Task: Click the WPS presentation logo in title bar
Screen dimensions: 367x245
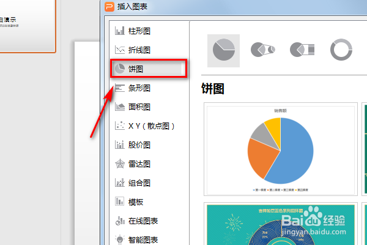Action: [x=109, y=7]
